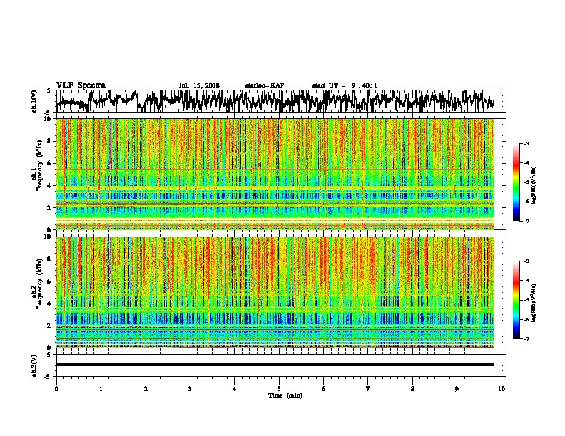Viewport: 565px width, 436px height.
Task: Click the ch.1 spectrogram image
Action: pyautogui.click(x=275, y=174)
